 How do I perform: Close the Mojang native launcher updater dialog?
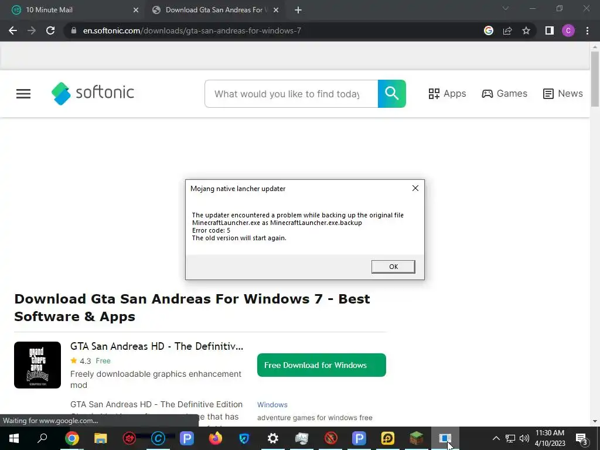point(415,188)
